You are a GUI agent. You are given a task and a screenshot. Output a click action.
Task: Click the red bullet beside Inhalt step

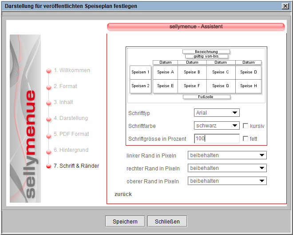click(49, 103)
